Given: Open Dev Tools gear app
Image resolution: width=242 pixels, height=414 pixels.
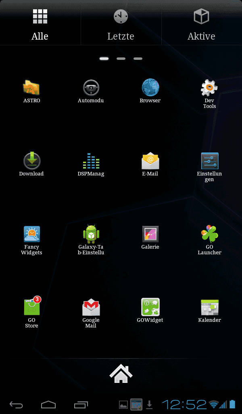Looking at the screenshot, I should pos(209,88).
